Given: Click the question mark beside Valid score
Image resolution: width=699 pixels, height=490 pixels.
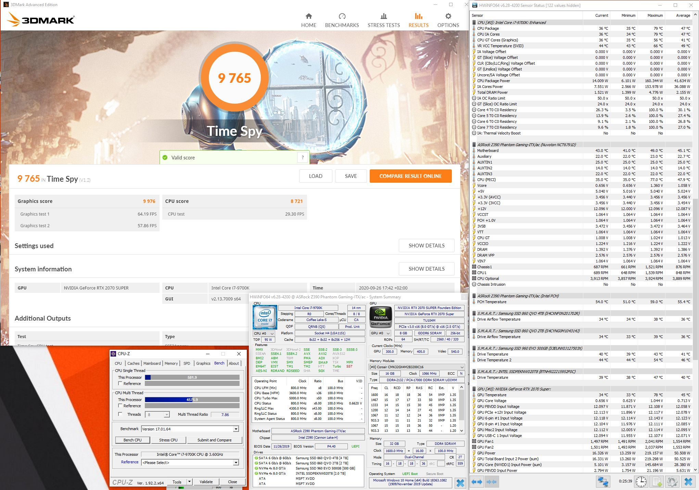Looking at the screenshot, I should tap(302, 157).
